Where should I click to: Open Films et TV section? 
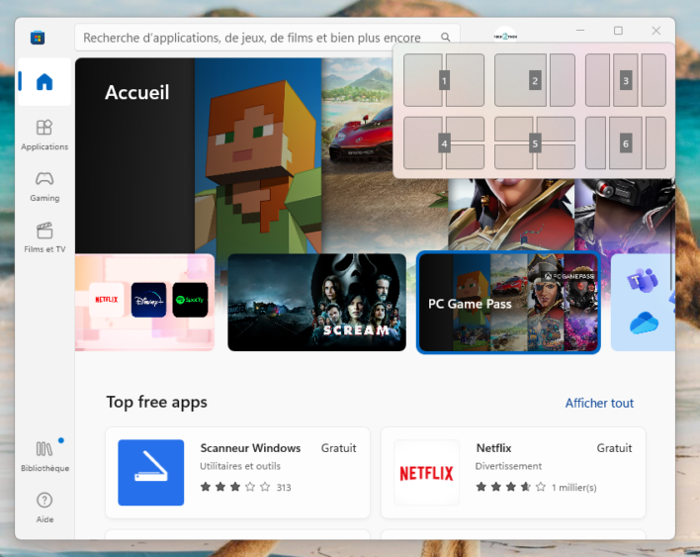click(44, 236)
